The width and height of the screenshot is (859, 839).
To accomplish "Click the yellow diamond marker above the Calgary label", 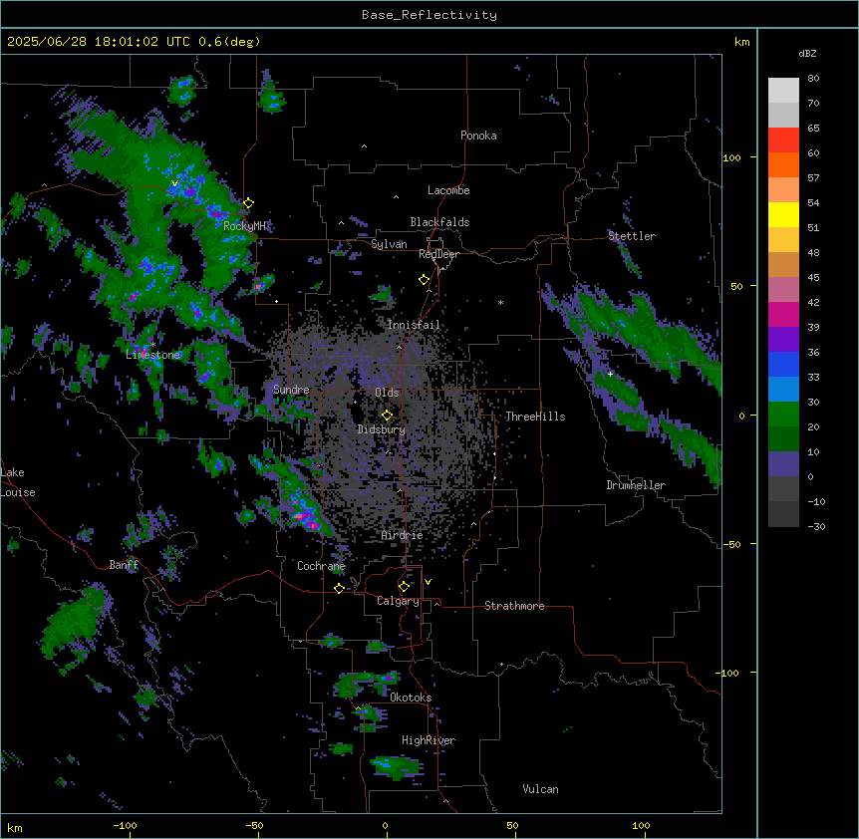I will [404, 587].
